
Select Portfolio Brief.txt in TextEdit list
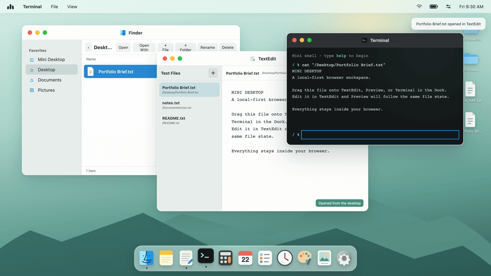(189, 90)
